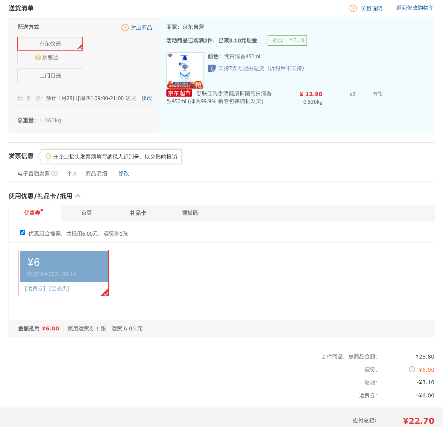The height and width of the screenshot is (427, 443).
Task: Click the 颜色: 纯白清香450ml text
Action: (234, 56)
